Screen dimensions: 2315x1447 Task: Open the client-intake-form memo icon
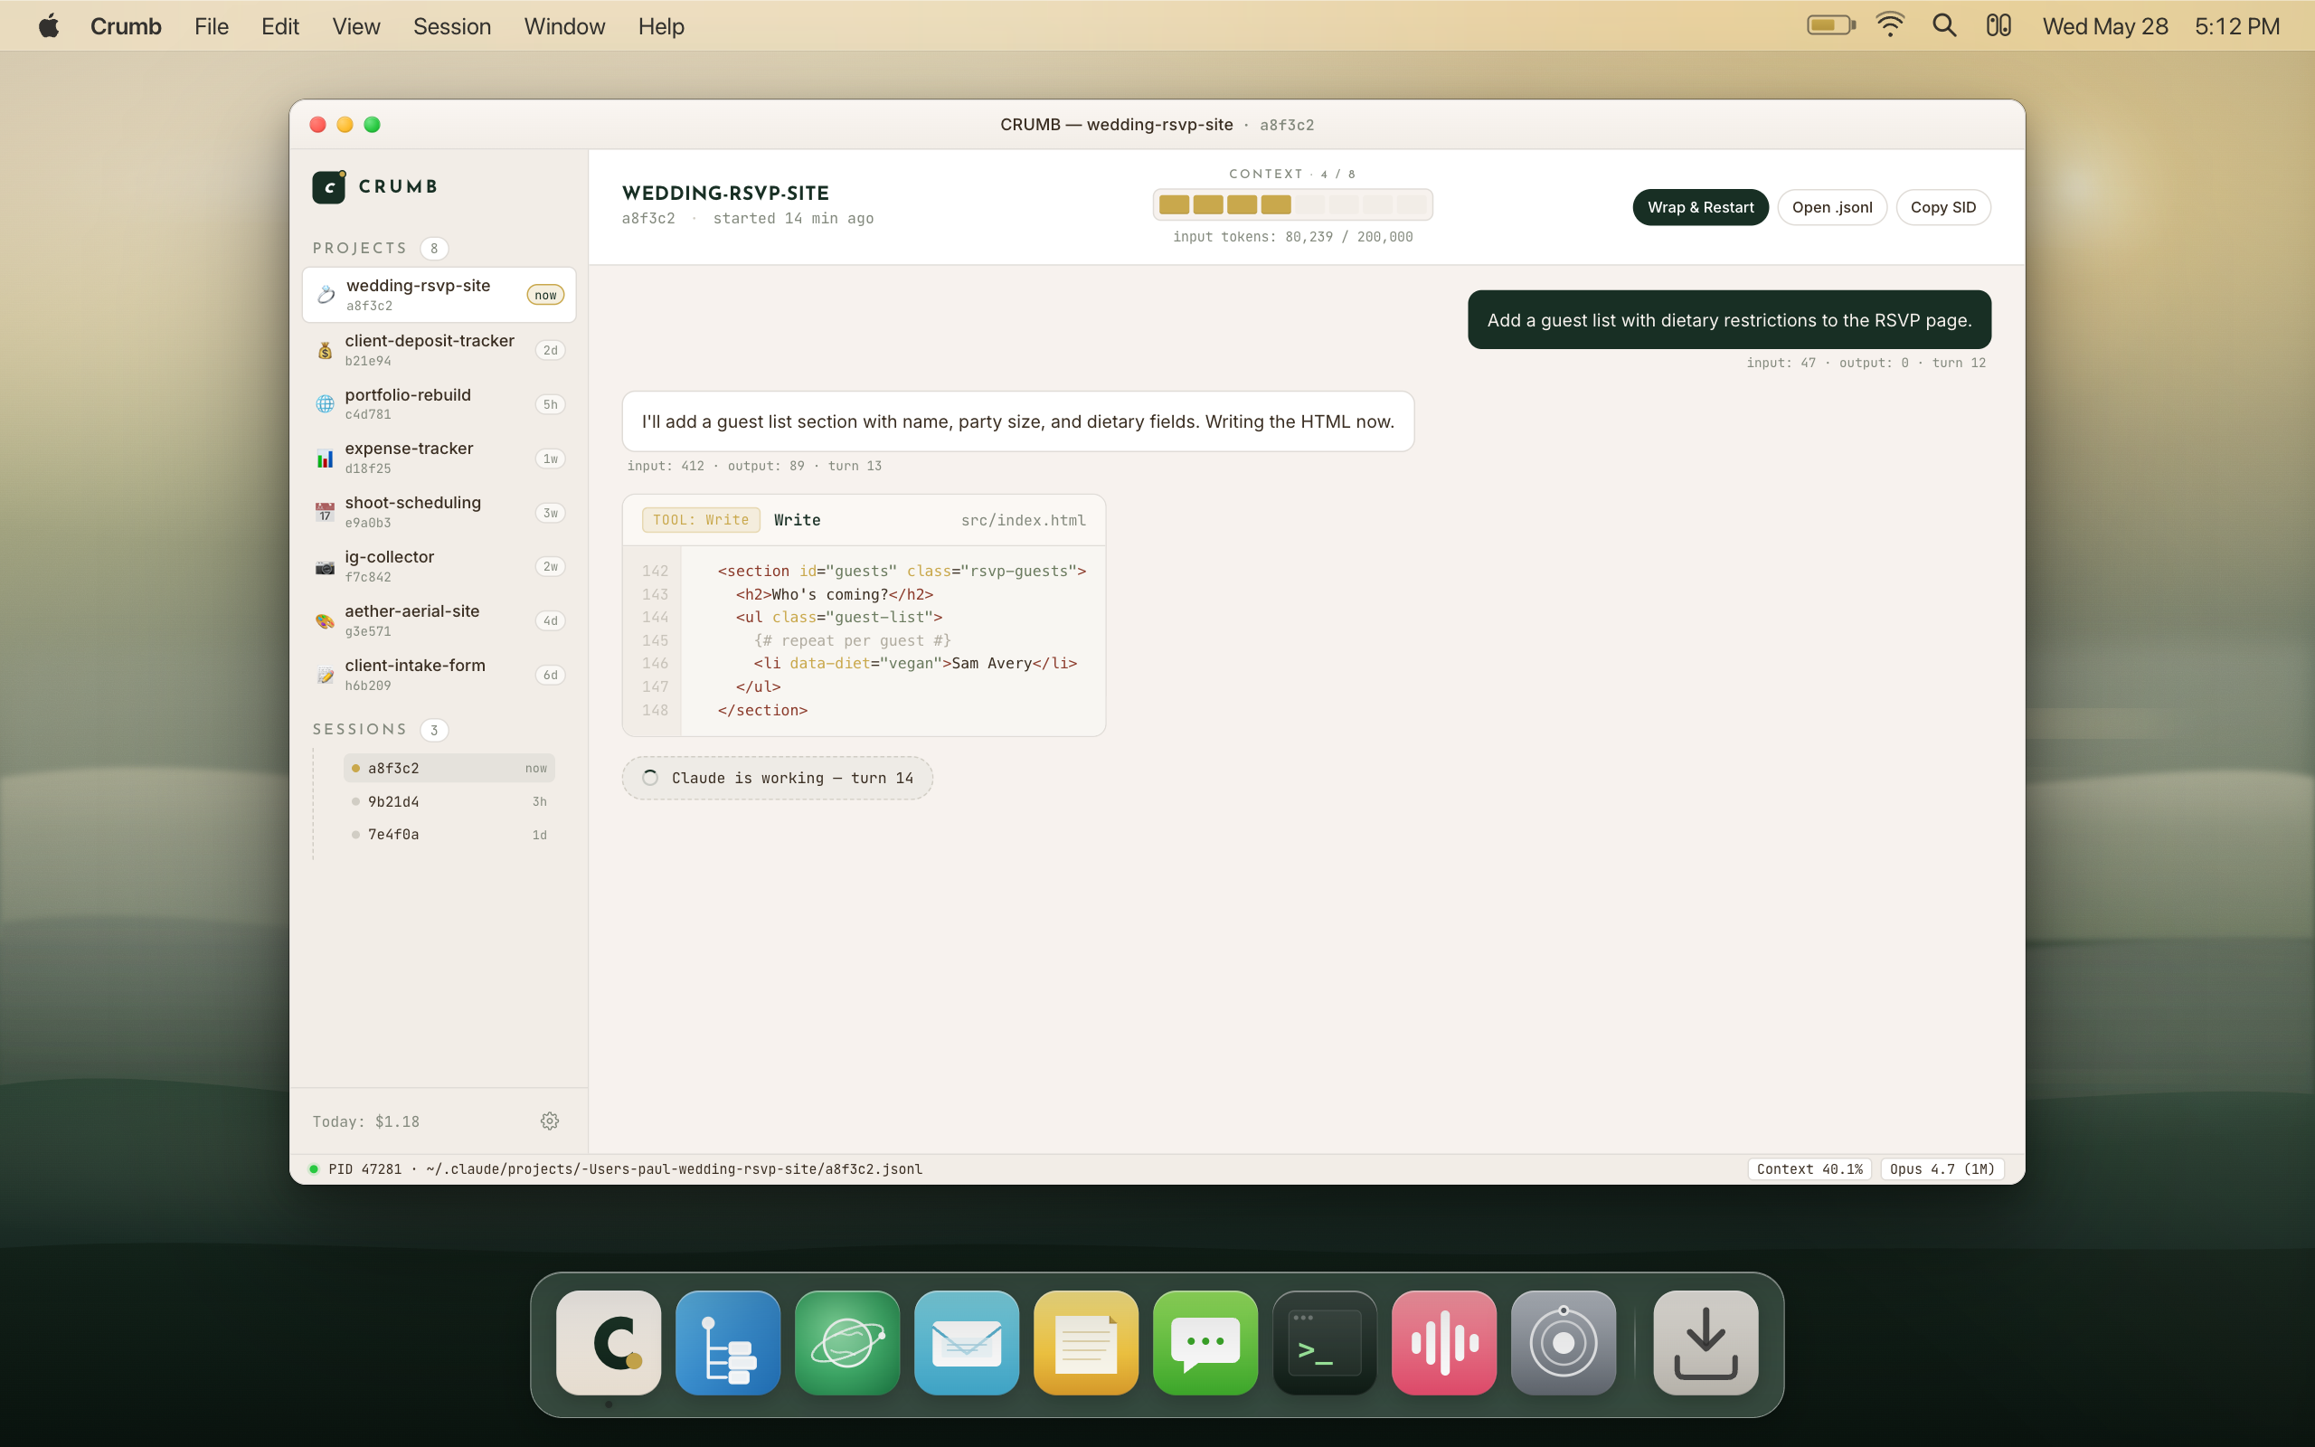(x=326, y=676)
